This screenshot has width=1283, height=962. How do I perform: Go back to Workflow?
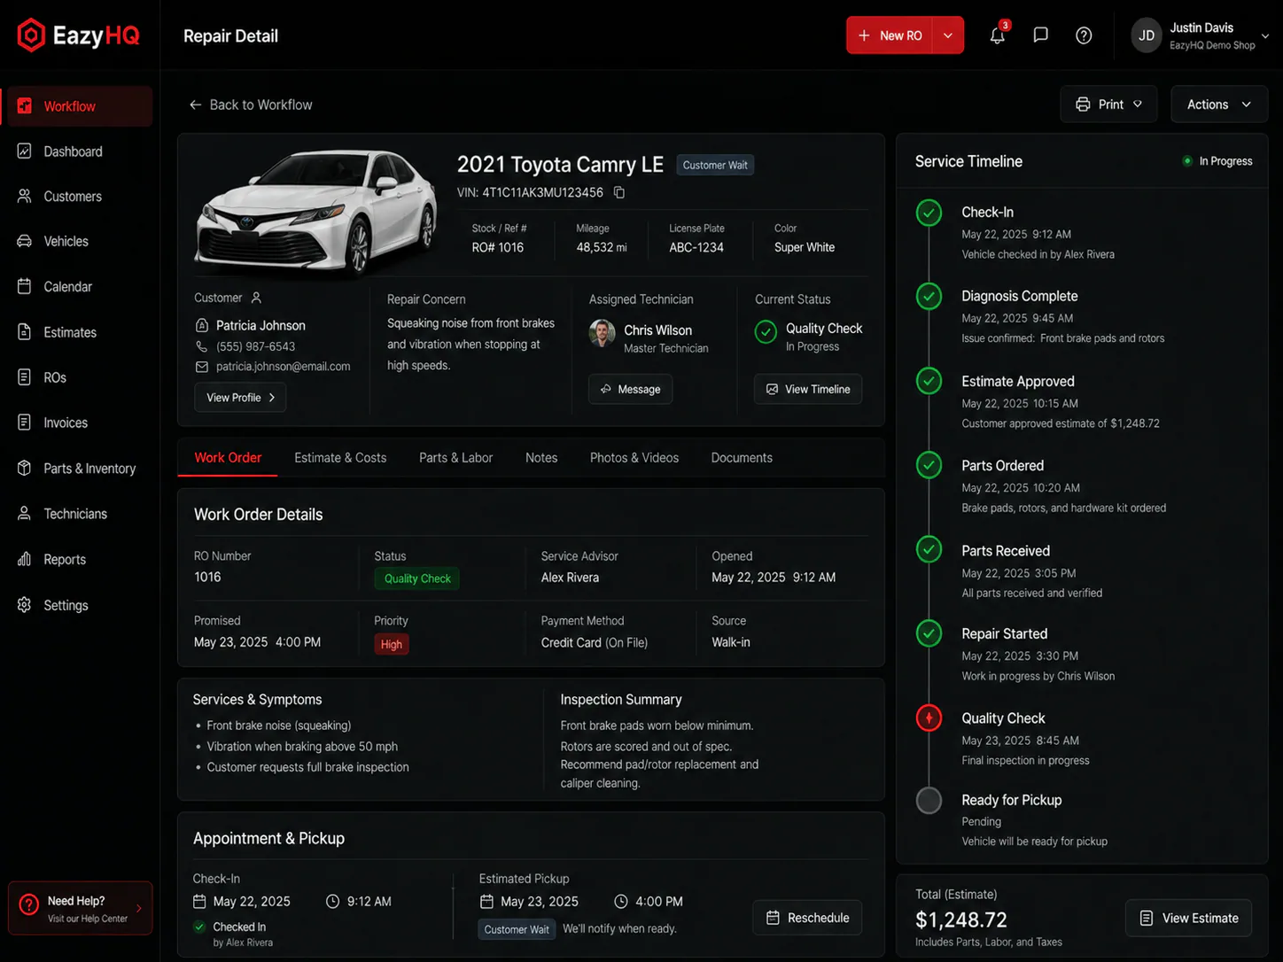[251, 105]
